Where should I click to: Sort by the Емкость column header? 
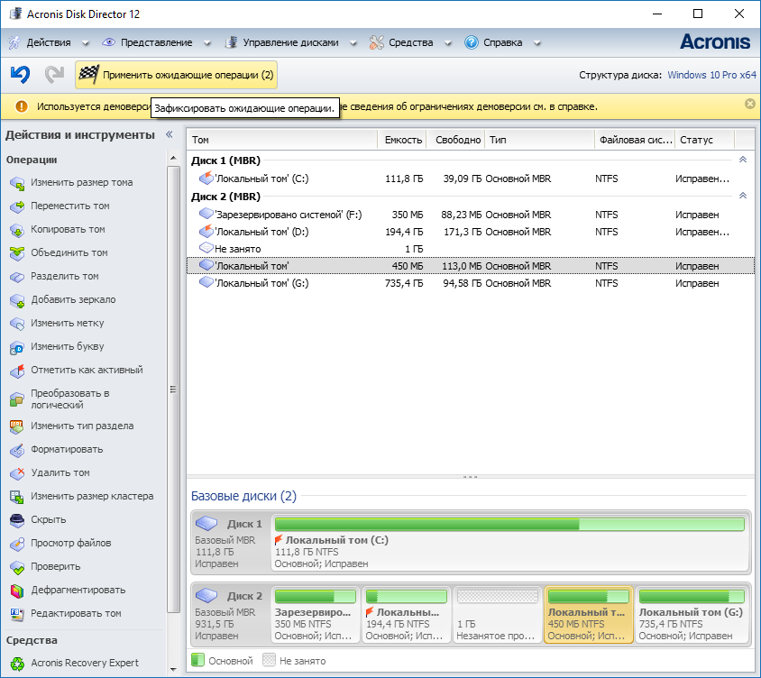pyautogui.click(x=402, y=140)
